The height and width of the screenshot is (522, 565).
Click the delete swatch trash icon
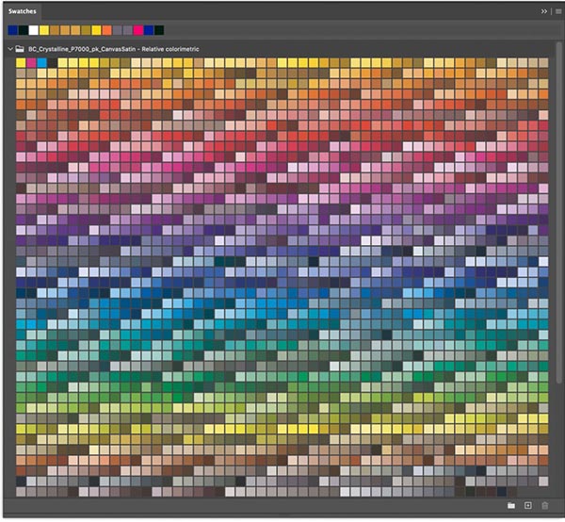tap(545, 506)
